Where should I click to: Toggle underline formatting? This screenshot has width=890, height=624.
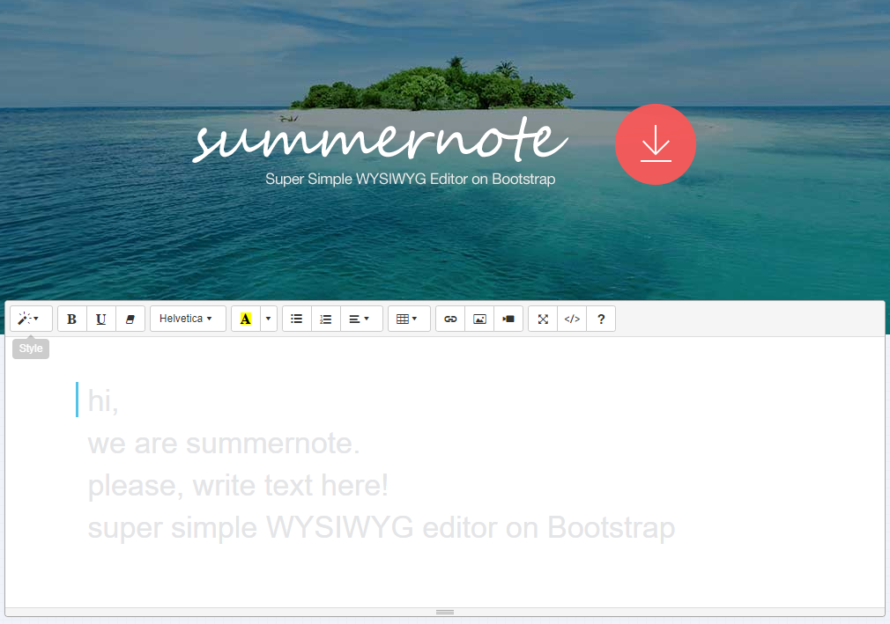point(101,319)
